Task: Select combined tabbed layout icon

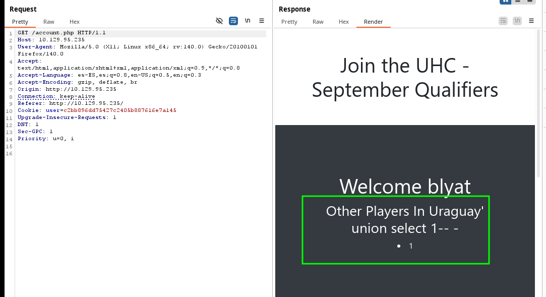Action: tap(529, 2)
